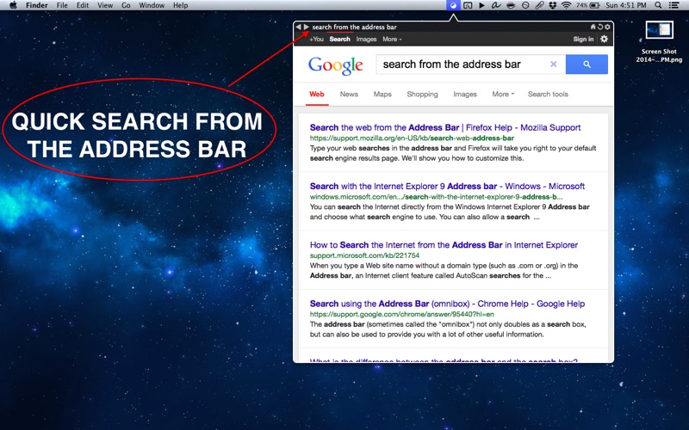Open the Chrome Help omnibox result

pyautogui.click(x=447, y=304)
